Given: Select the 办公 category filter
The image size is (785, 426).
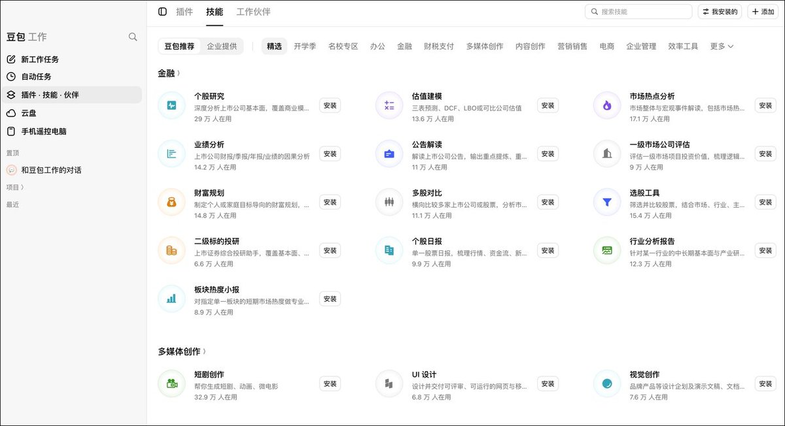Looking at the screenshot, I should 377,46.
